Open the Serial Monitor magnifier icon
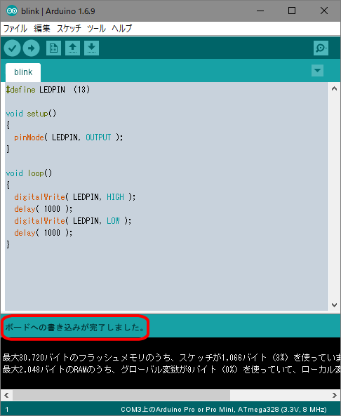 coord(321,48)
